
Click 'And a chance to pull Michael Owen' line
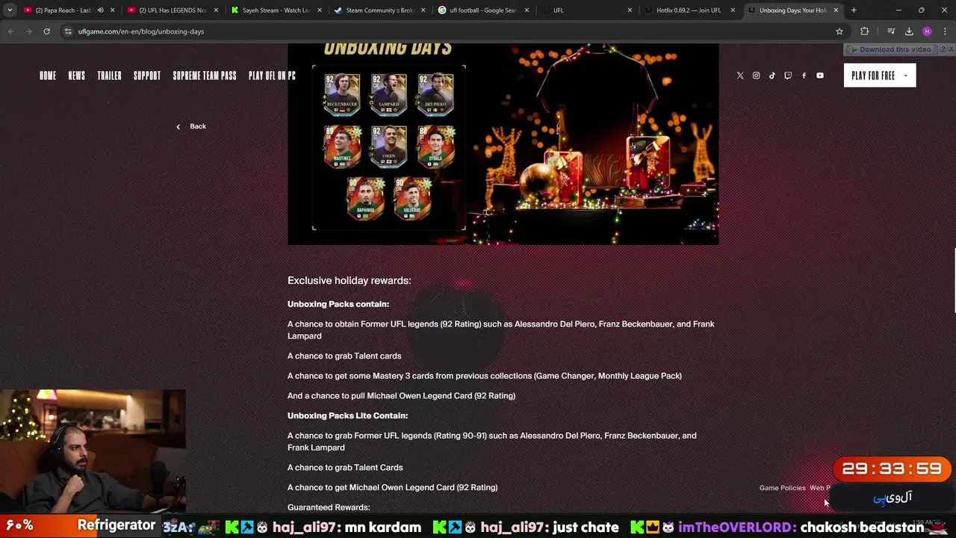point(401,395)
